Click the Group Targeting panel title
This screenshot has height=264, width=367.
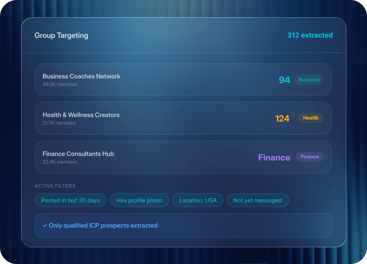pyautogui.click(x=61, y=35)
